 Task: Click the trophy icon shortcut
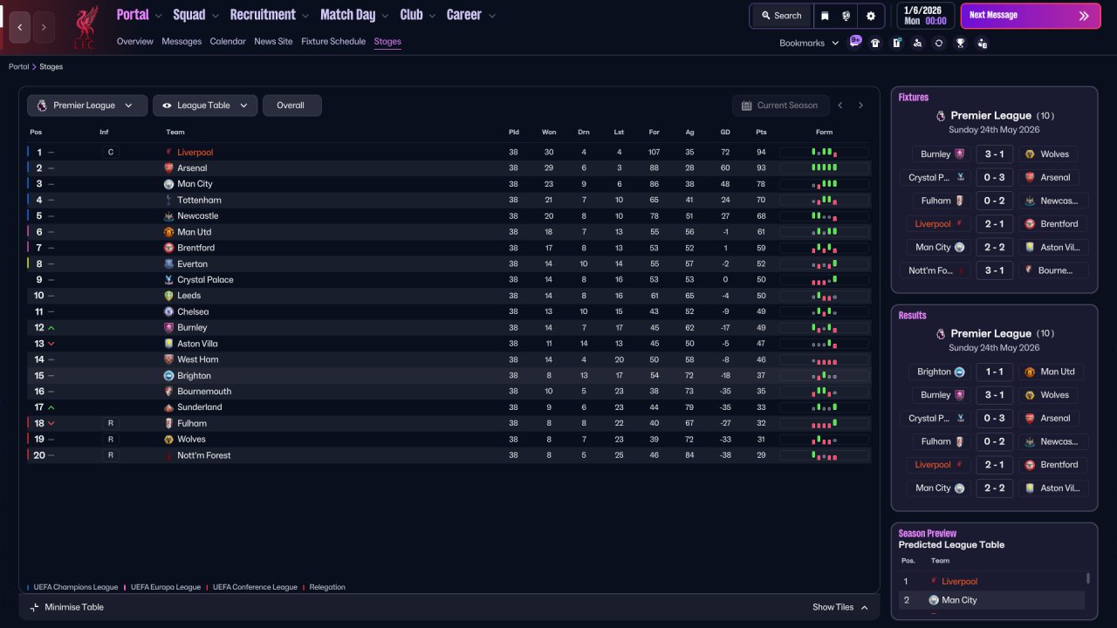click(x=960, y=43)
